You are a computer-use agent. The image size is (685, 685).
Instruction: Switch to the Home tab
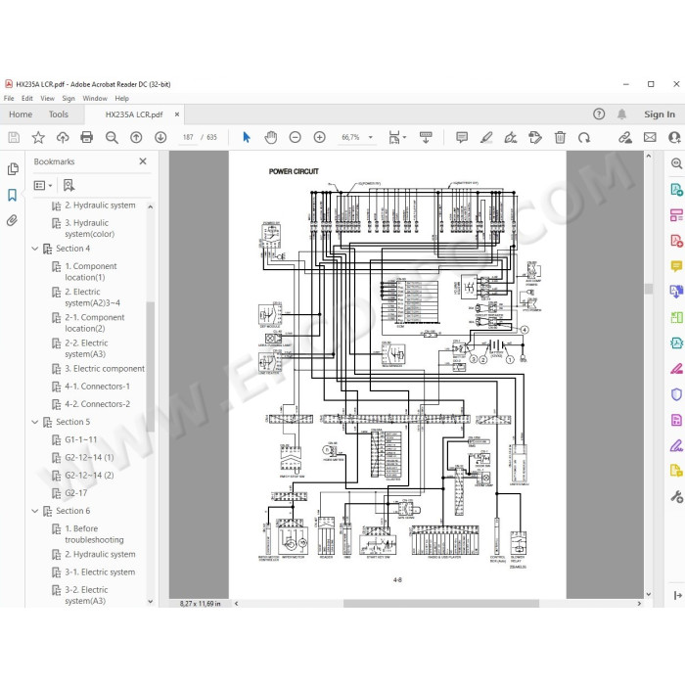pyautogui.click(x=21, y=114)
